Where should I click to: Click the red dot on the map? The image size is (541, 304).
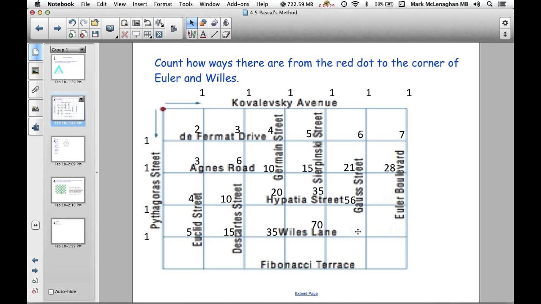click(x=163, y=109)
